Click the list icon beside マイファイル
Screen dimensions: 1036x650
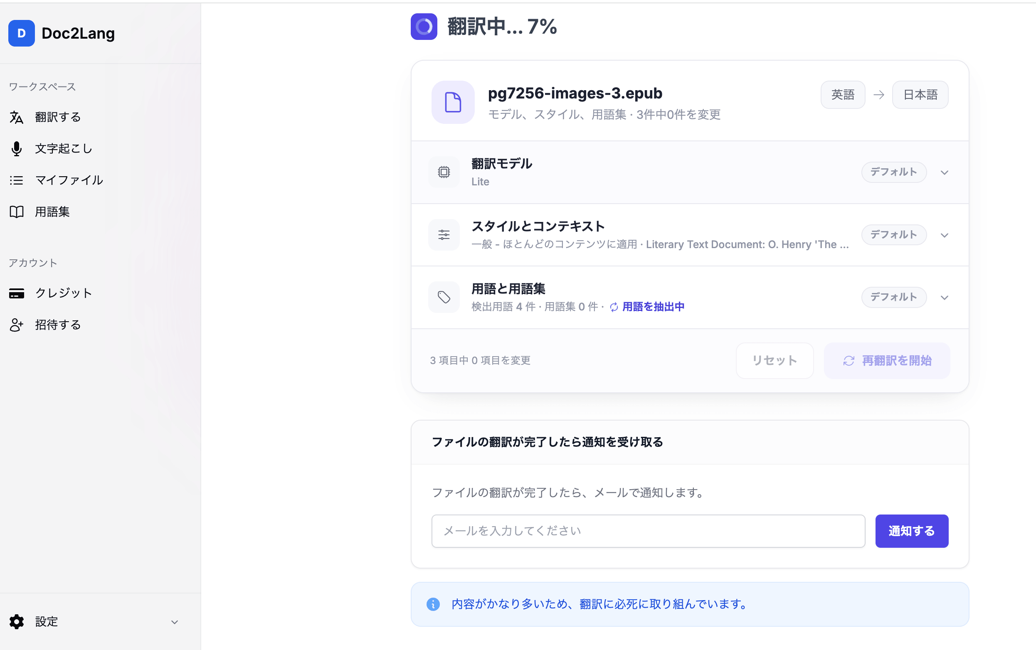[16, 180]
